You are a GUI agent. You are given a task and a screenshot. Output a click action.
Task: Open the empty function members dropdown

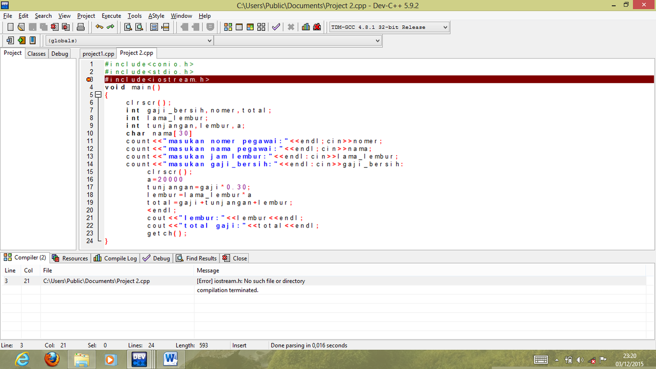point(298,40)
